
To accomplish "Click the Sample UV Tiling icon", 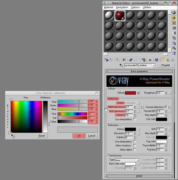I will [x=174, y=28].
